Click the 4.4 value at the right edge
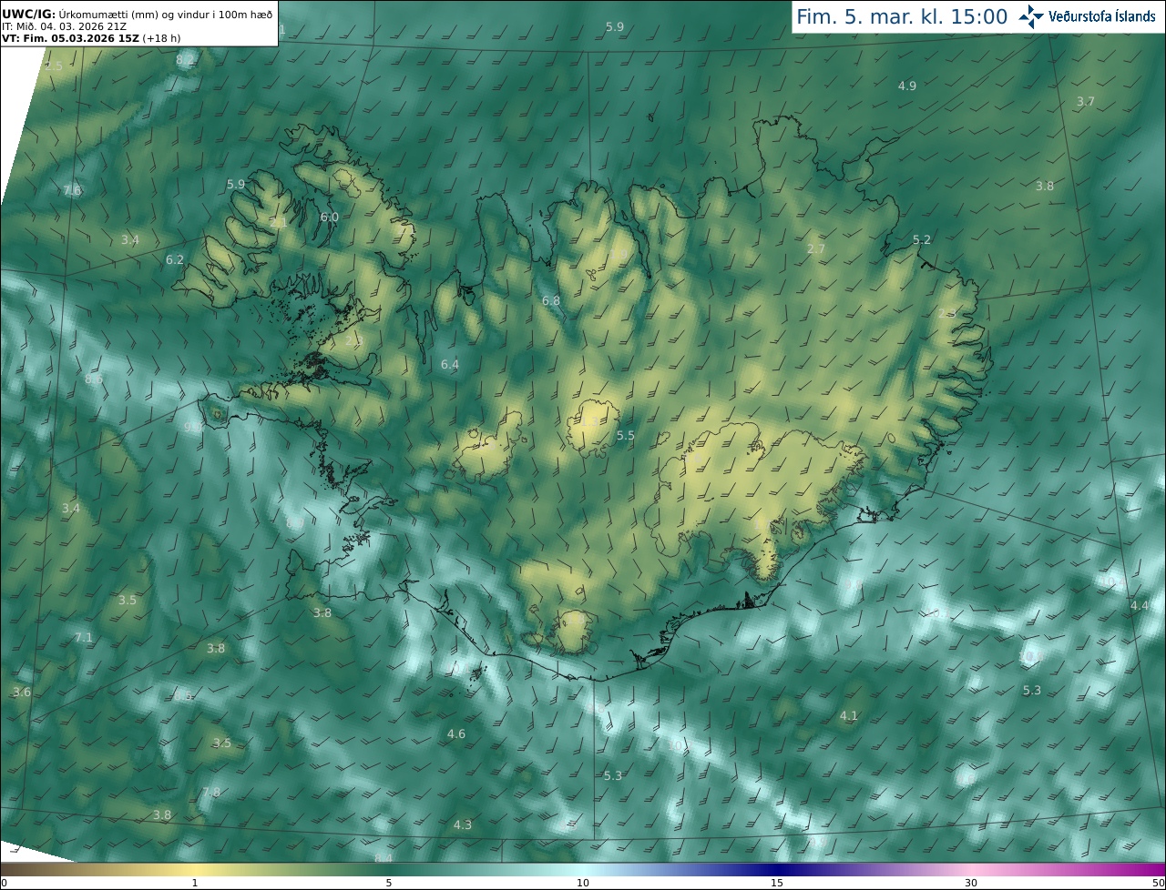The height and width of the screenshot is (890, 1166). (x=1140, y=605)
